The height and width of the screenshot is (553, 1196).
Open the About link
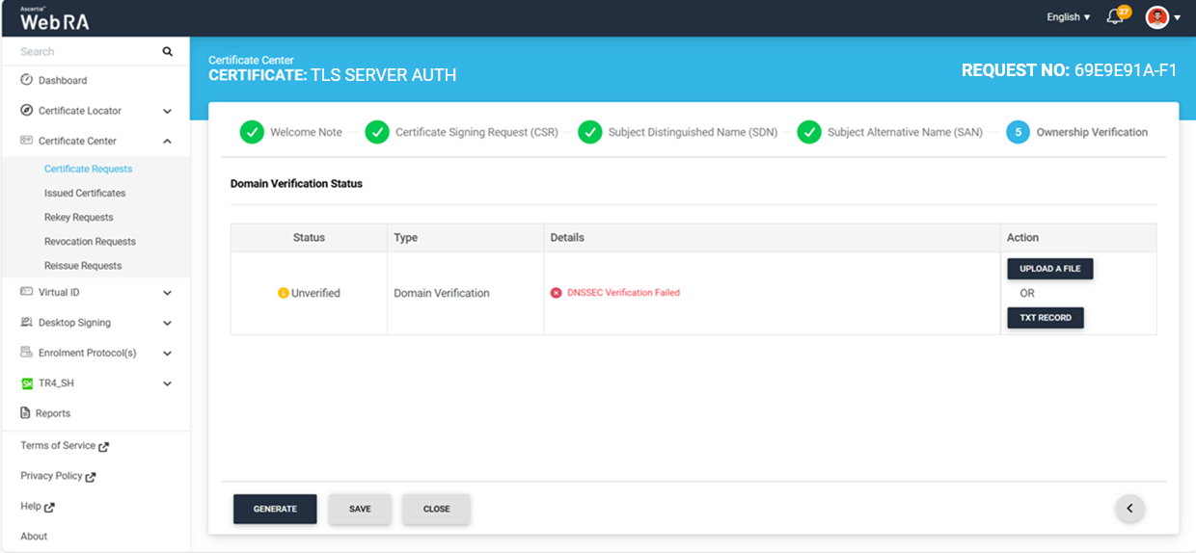click(34, 537)
